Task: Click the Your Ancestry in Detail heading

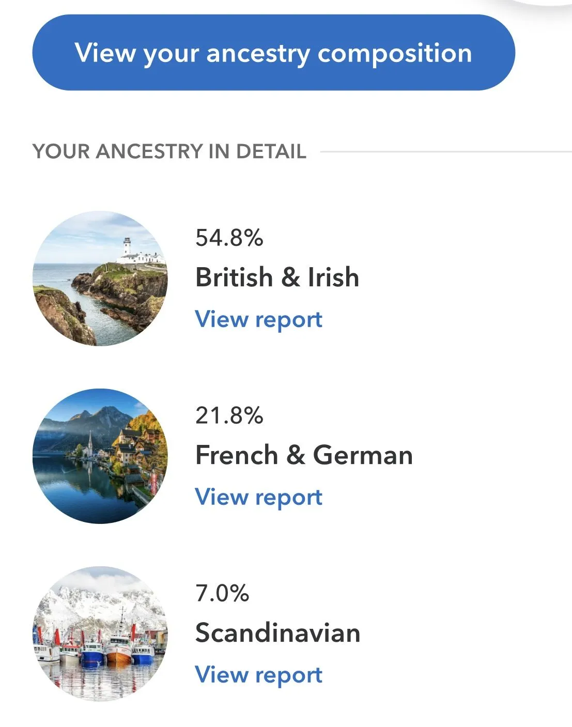Action: pos(169,151)
